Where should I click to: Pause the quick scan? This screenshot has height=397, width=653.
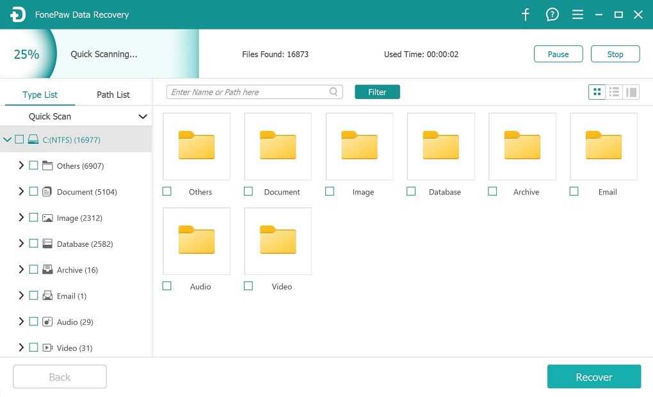[558, 54]
